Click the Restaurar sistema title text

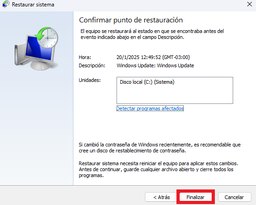coord(33,5)
